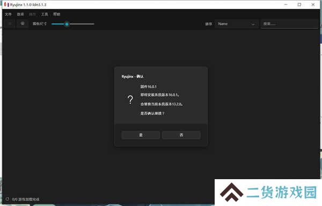Open the 选项 (Options) menu
322x206 pixels.
coord(20,14)
